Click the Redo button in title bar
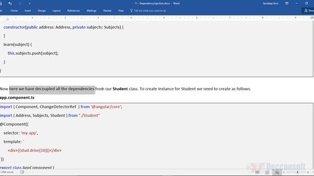The height and width of the screenshot is (176, 314). (x=20, y=3)
